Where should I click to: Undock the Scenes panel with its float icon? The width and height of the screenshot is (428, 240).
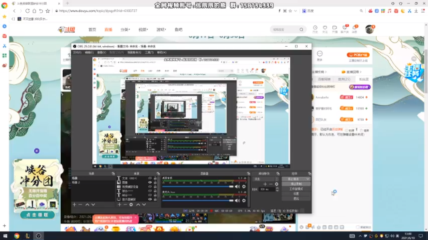(113, 173)
